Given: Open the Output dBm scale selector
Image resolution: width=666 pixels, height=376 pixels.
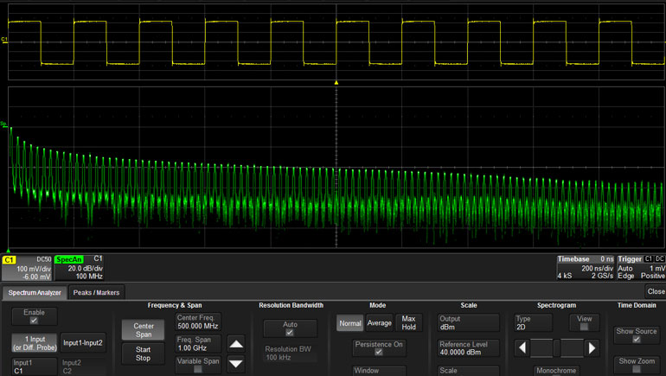Looking at the screenshot, I should 468,322.
